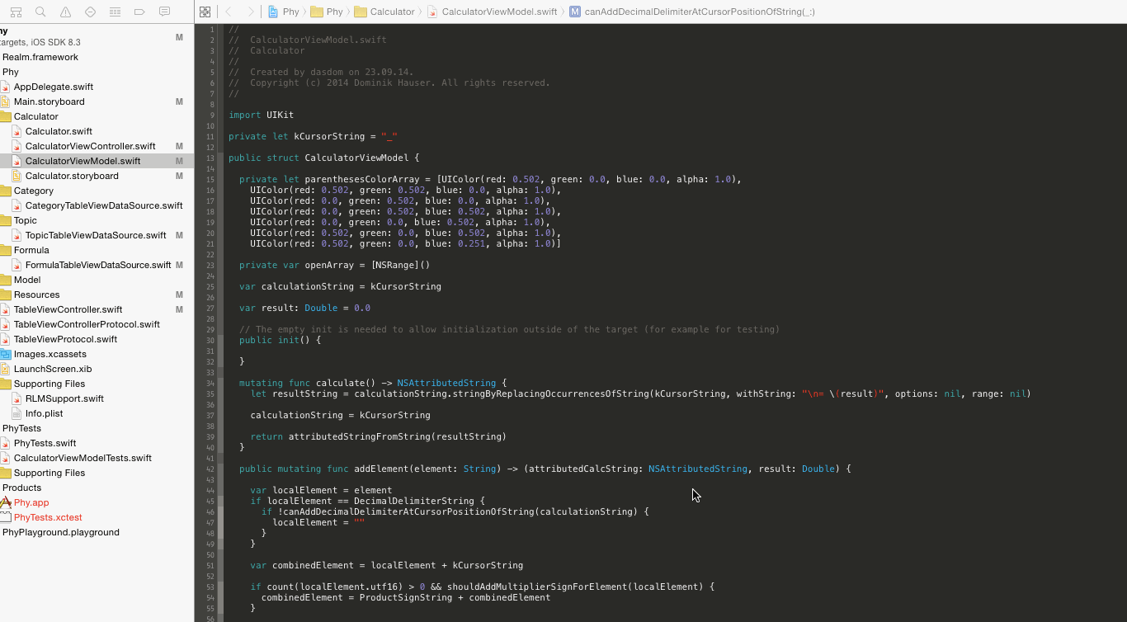1127x622 pixels.
Task: Select the Formula group folder
Action: tap(31, 250)
